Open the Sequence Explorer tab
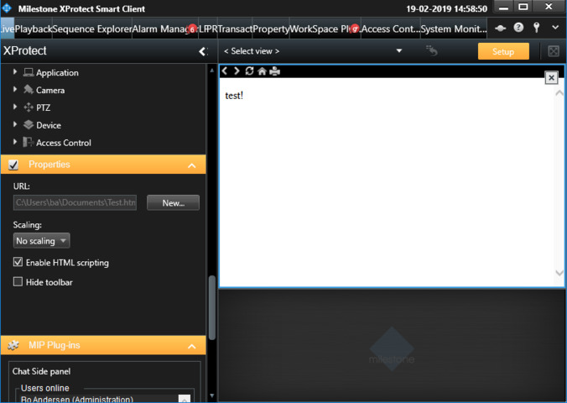Screen dimensions: 567x403 [x=92, y=29]
